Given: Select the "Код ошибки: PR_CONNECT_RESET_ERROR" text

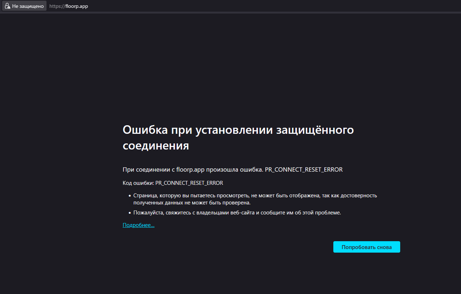Looking at the screenshot, I should (x=173, y=183).
